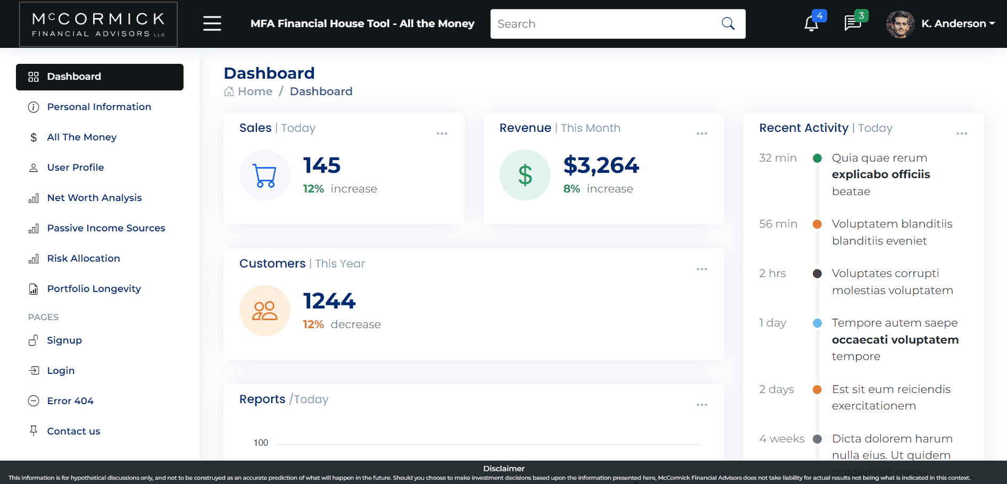Screen dimensions: 1007x484
Task: Open Contact us page
Action: coord(99,431)
